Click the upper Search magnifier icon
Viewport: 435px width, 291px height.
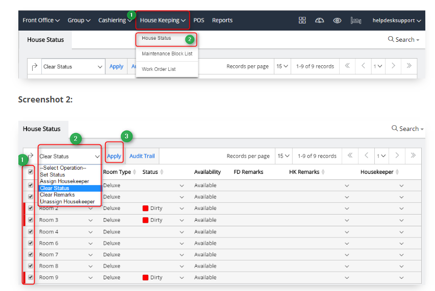(391, 39)
